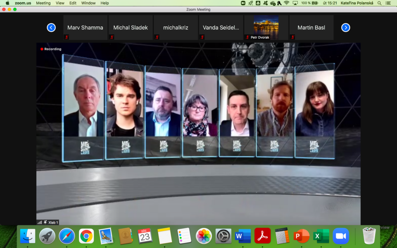
Task: Open the AirPlay display menu
Action: (295, 3)
